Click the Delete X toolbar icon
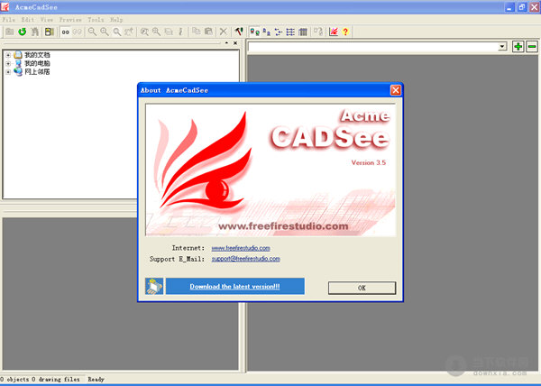The height and width of the screenshot is (386, 541). click(x=224, y=32)
